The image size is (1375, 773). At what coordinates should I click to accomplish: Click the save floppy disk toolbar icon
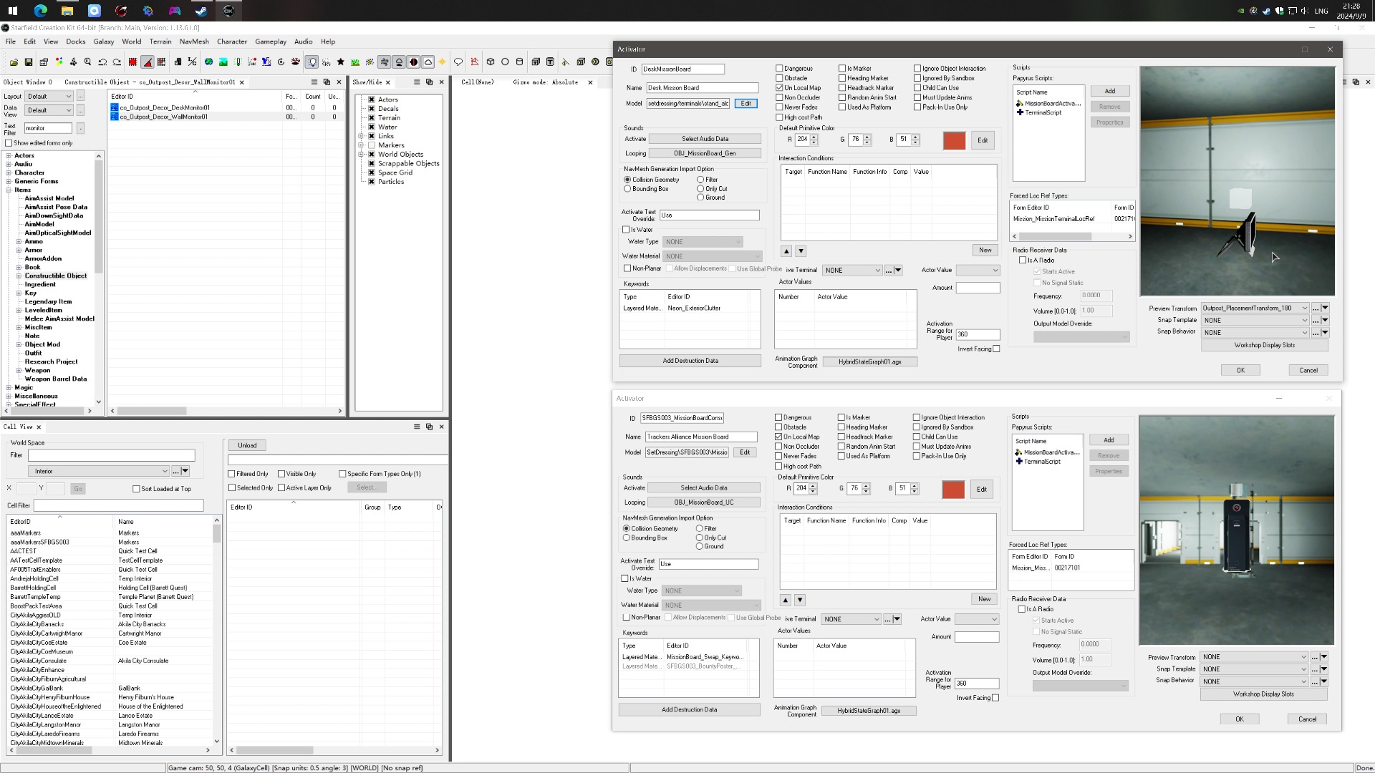pos(29,62)
